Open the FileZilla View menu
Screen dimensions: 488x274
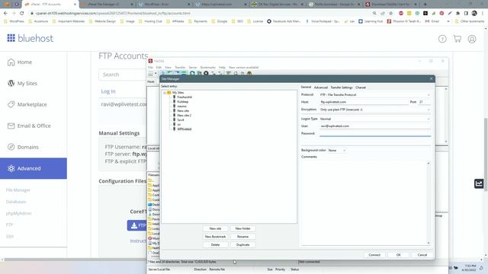(x=168, y=67)
